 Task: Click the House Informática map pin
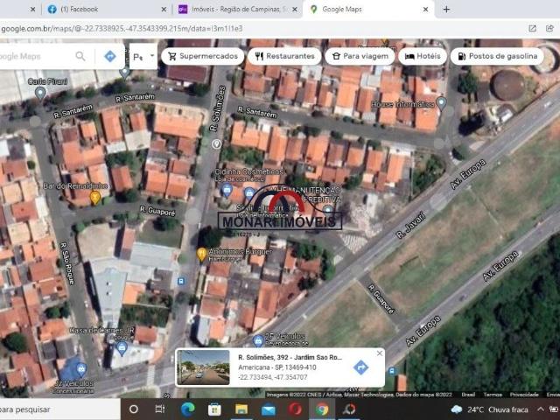441,103
